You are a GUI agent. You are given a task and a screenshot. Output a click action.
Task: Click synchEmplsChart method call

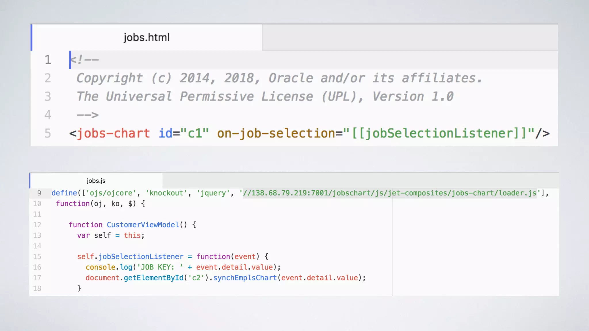pos(245,278)
